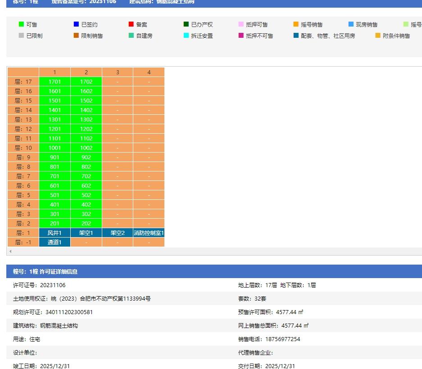
Task: Click the 层: 10 row label
Action: (x=23, y=148)
